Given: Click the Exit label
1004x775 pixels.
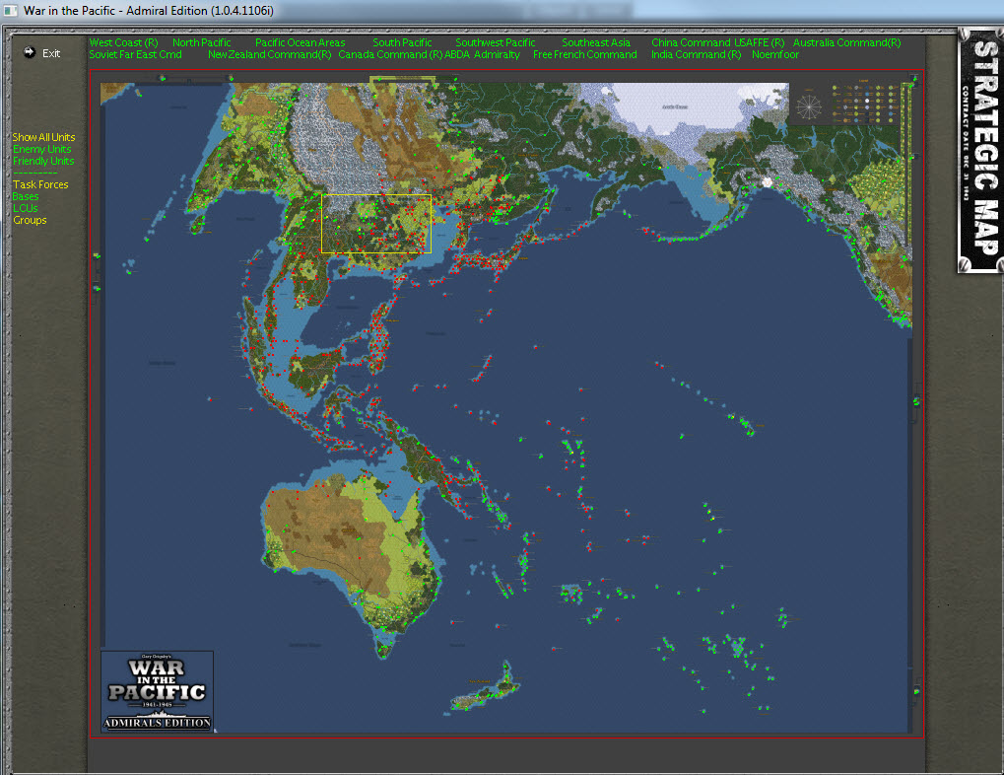Looking at the screenshot, I should [51, 53].
